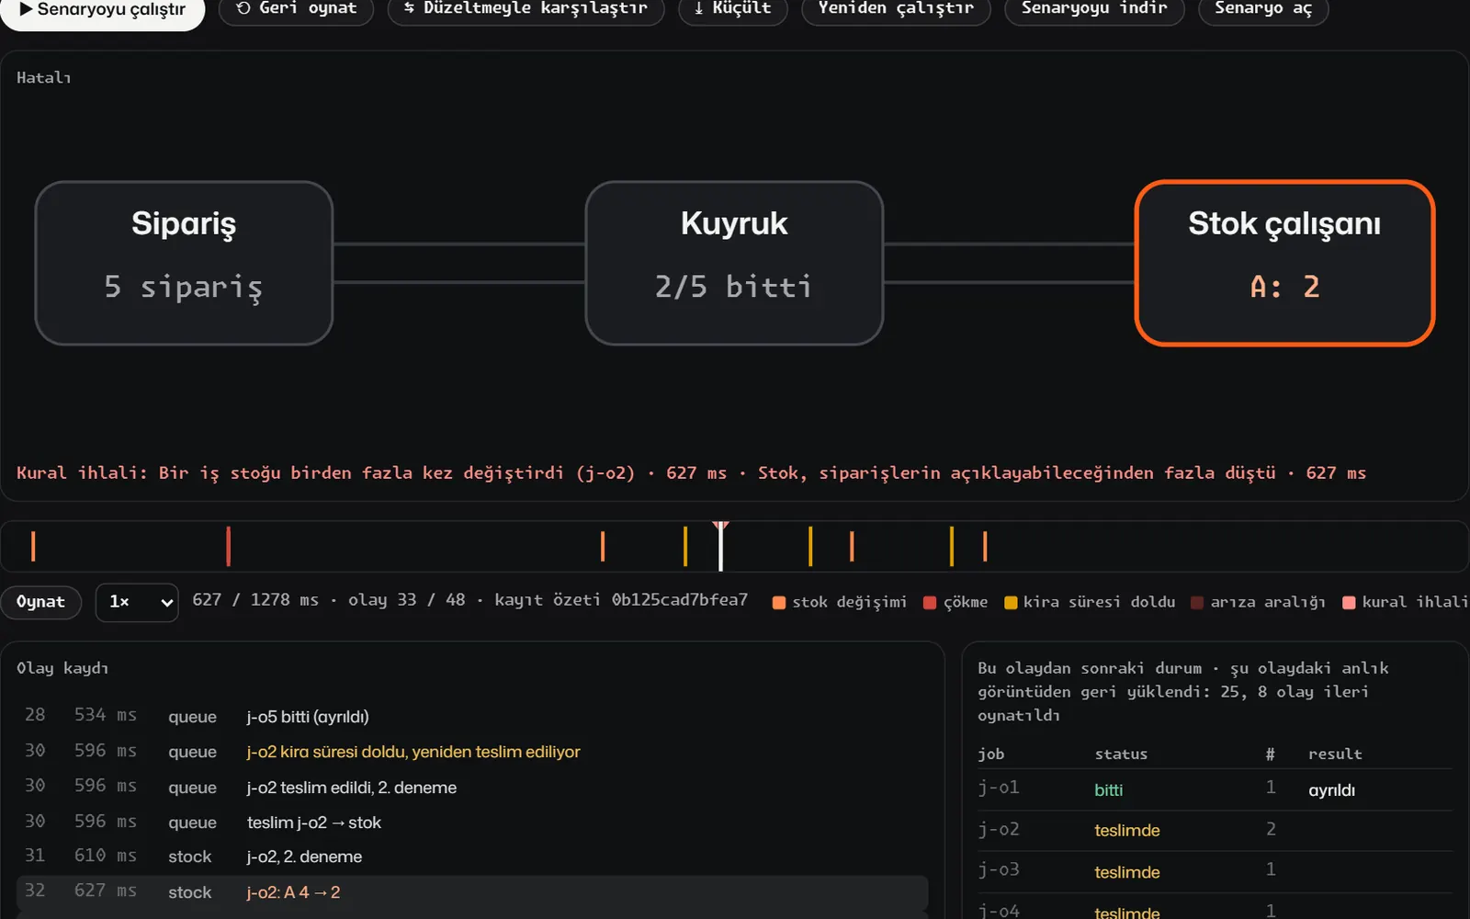Click the red çökme marker on timeline
The height and width of the screenshot is (919, 1470).
(x=228, y=546)
